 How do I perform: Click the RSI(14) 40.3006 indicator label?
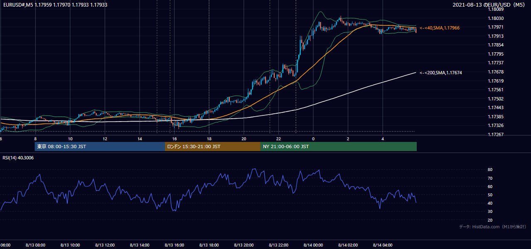point(18,158)
